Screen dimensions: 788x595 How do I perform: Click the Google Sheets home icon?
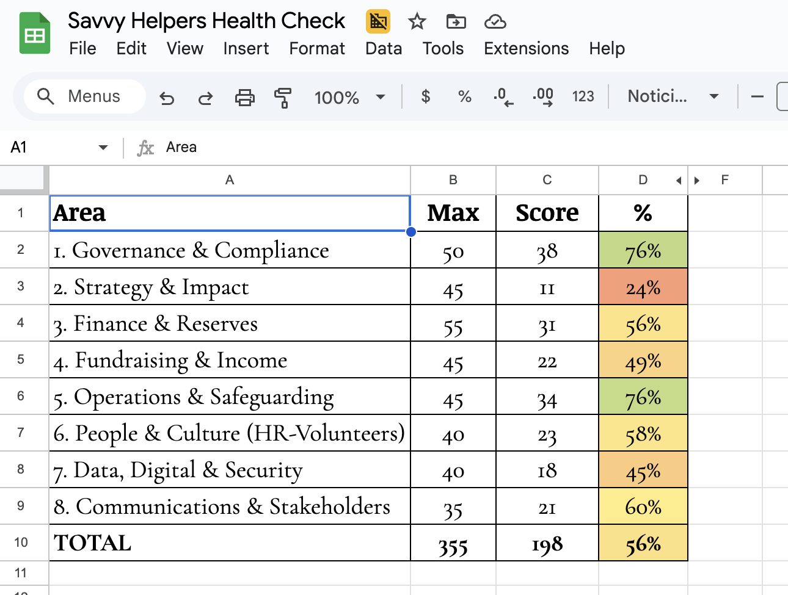(35, 34)
